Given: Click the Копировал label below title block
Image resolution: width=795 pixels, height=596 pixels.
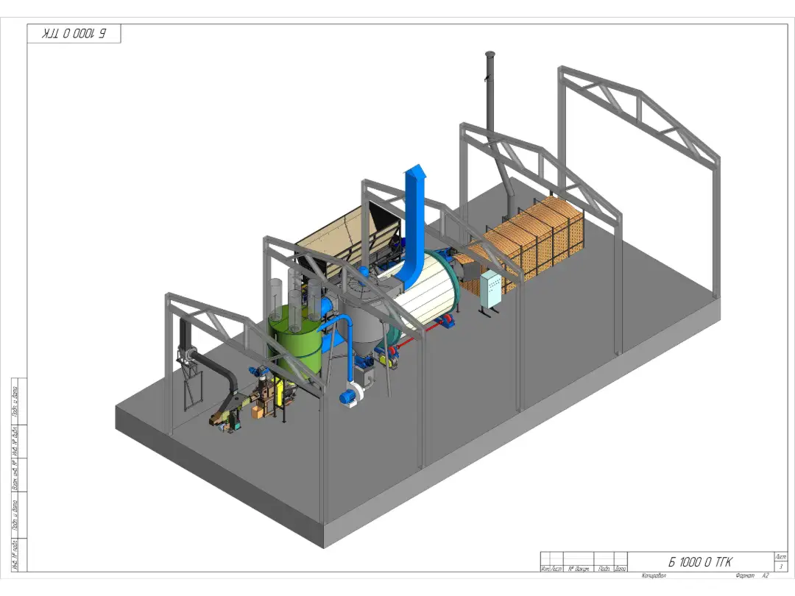Looking at the screenshot, I should (654, 575).
